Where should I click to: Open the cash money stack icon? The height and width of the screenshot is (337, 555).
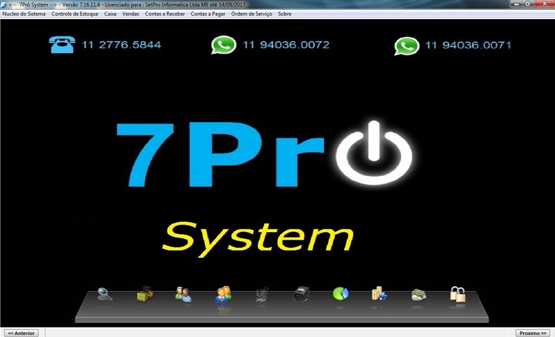[x=418, y=294]
